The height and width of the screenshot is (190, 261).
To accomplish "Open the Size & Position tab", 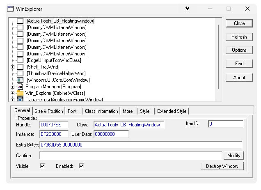I will tap(48, 111).
